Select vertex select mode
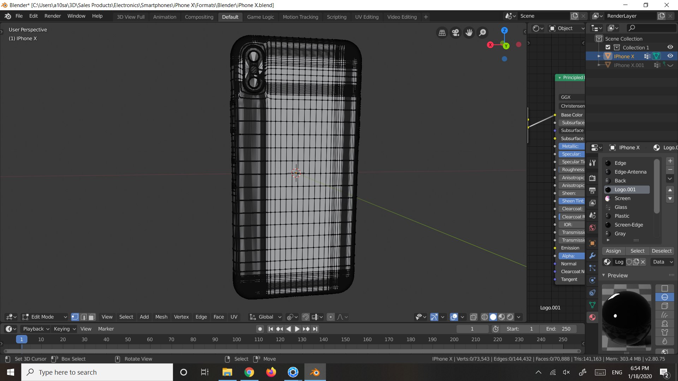The width and height of the screenshot is (678, 381). [75, 317]
